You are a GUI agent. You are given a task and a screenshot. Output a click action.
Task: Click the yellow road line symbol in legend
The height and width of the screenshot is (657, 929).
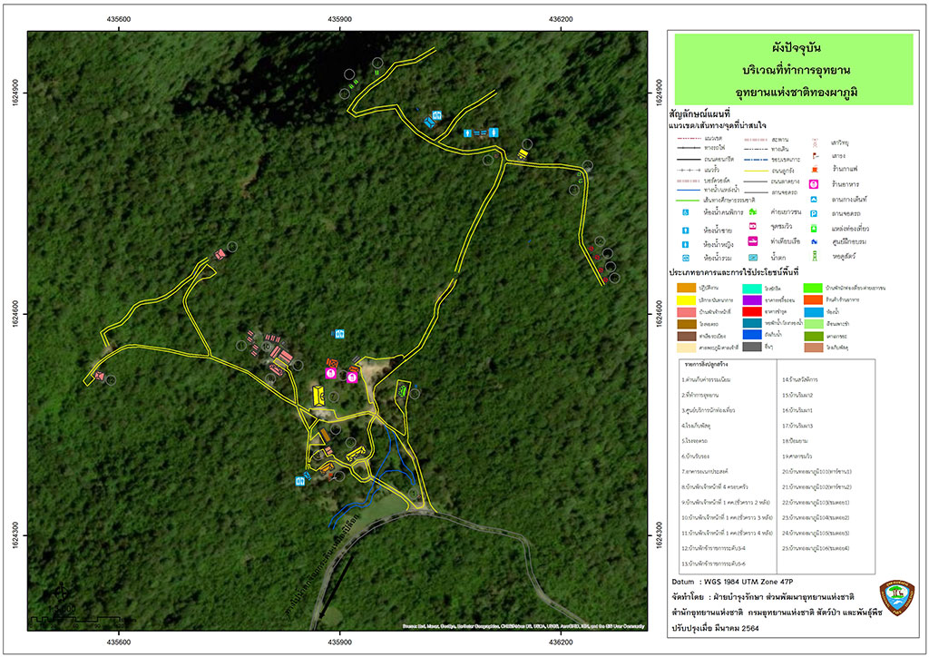[x=756, y=171]
